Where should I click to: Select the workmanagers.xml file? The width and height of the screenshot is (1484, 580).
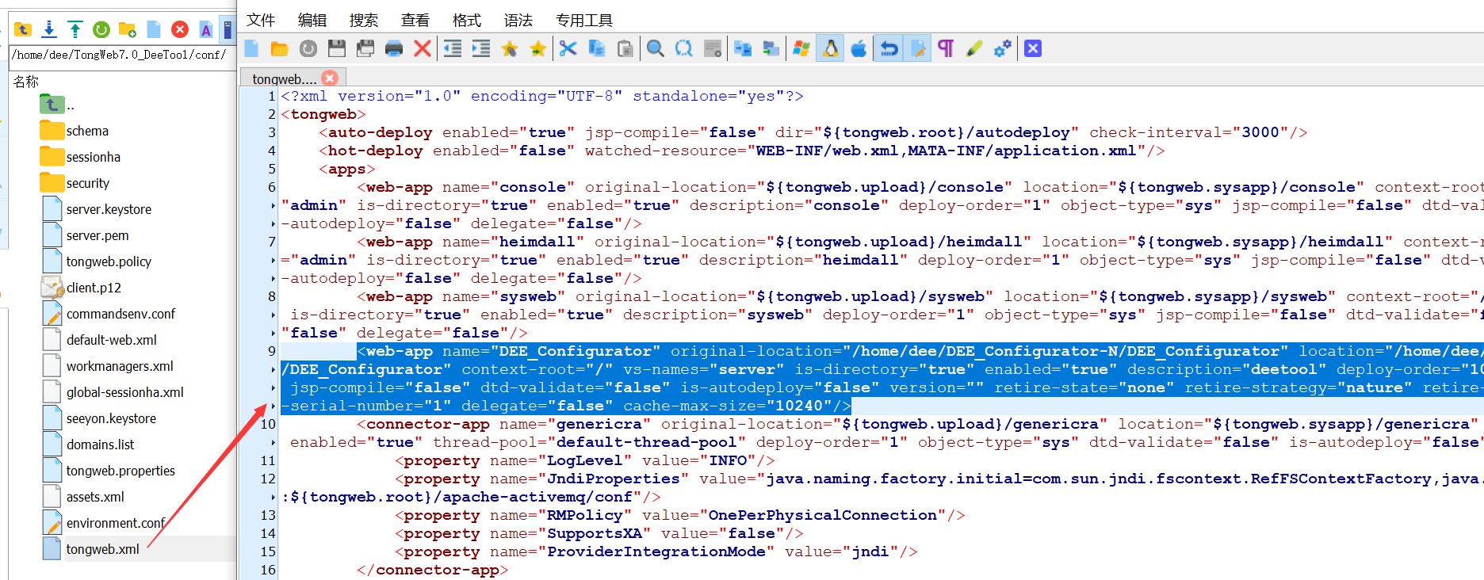coord(108,366)
